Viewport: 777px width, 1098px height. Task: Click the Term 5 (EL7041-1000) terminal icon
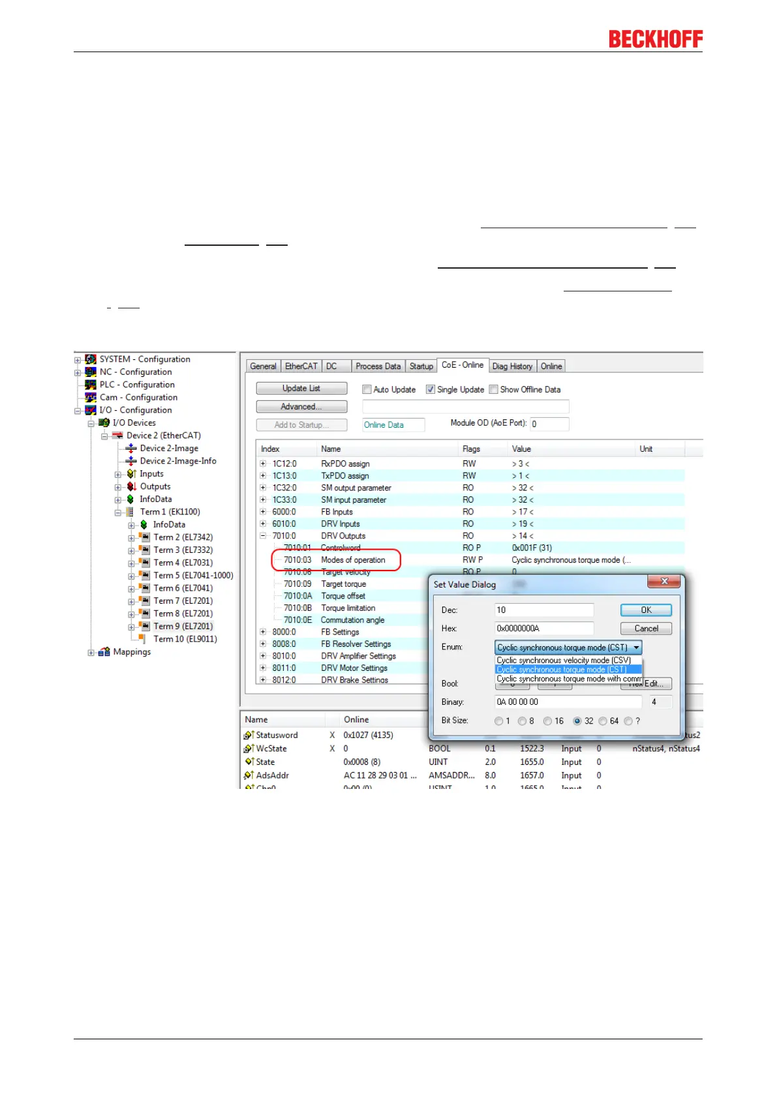pos(144,576)
